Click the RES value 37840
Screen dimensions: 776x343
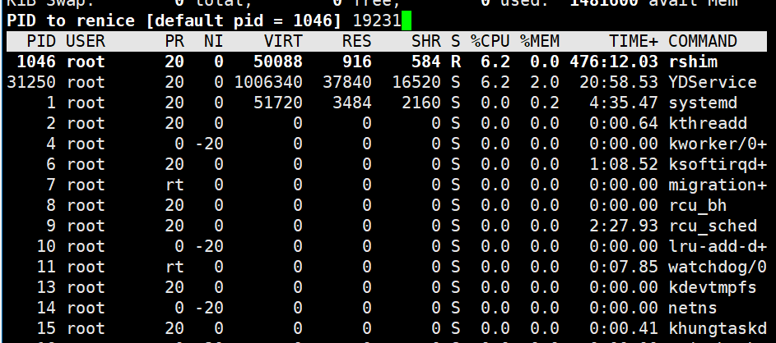347,82
